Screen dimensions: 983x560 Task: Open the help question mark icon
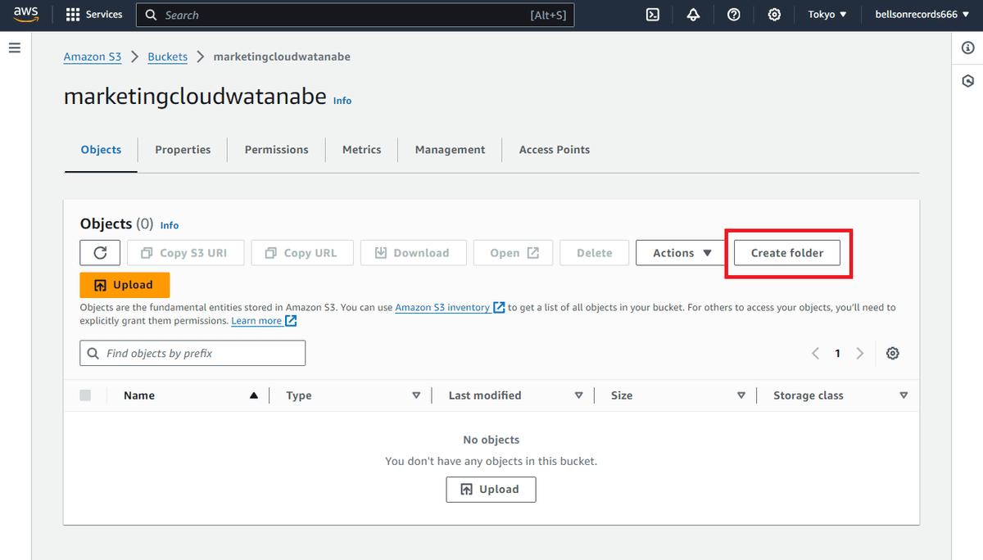tap(734, 15)
